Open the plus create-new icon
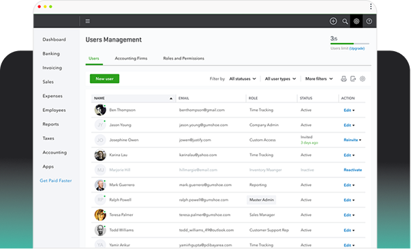Viewport: 411px width, 249px height. (333, 21)
